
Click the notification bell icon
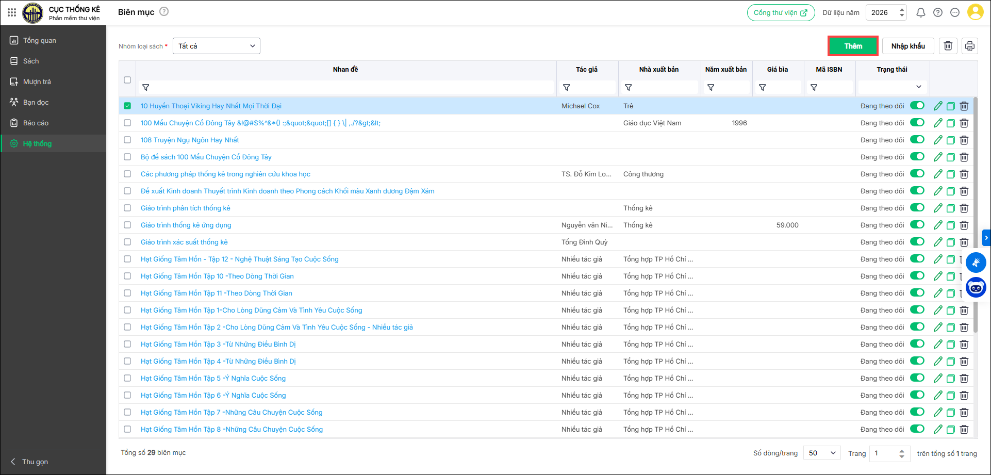point(920,12)
